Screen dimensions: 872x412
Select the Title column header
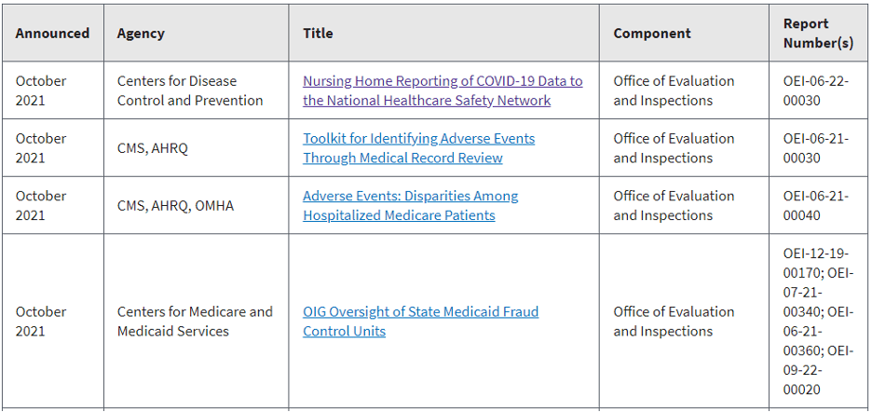click(x=318, y=33)
